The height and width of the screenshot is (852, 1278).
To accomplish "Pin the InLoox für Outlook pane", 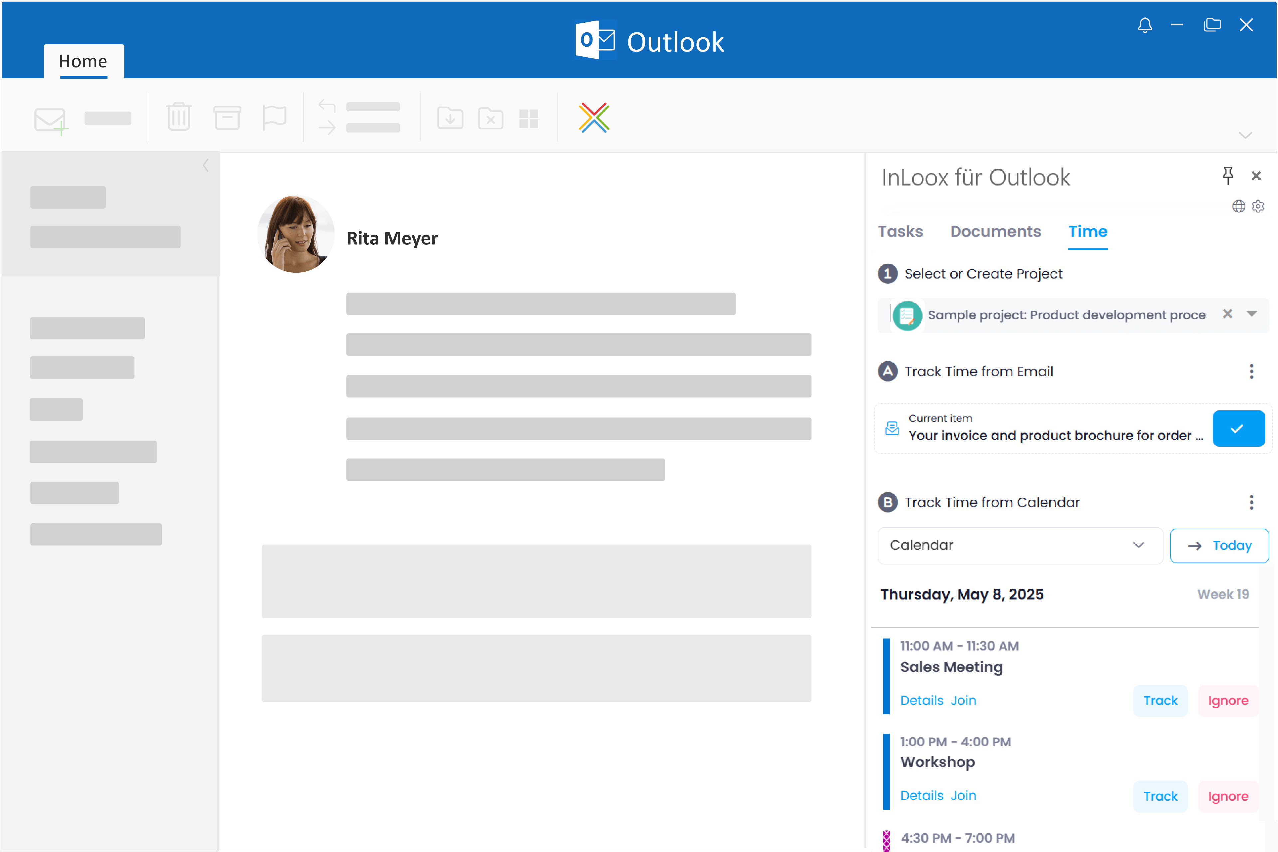I will point(1227,175).
